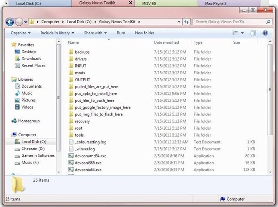Click the Computer breadcrumb in address bar
This screenshot has height=207, width=278.
pos(50,21)
